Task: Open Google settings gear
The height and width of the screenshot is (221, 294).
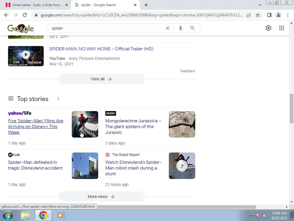Action: click(268, 28)
